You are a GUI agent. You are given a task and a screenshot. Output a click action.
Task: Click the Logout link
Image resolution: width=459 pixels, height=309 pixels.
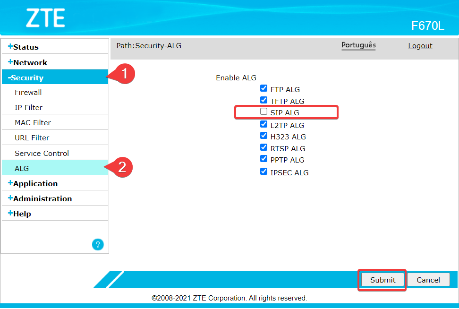pyautogui.click(x=420, y=46)
